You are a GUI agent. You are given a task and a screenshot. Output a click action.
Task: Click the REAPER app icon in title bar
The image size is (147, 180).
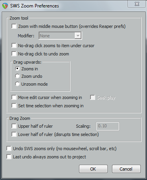tap(5, 6)
